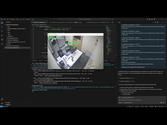Open first rtsp_phone_detection.py edit link in chat
The width and height of the screenshot is (167, 125).
click(x=127, y=78)
